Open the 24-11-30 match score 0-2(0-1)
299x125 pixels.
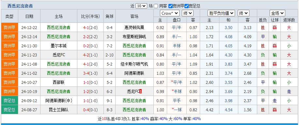[90, 46]
